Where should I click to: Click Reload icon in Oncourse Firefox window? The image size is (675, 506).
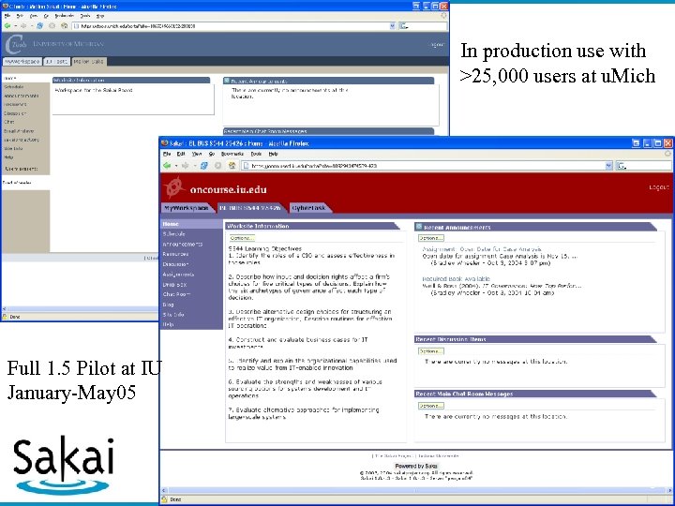pyautogui.click(x=204, y=166)
